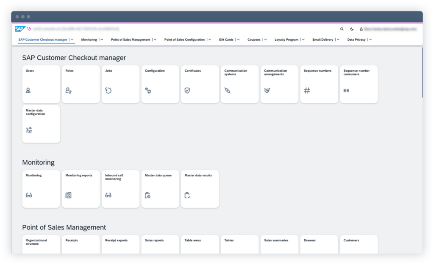The height and width of the screenshot is (265, 434).
Task: Open the Users tile
Action: click(41, 84)
